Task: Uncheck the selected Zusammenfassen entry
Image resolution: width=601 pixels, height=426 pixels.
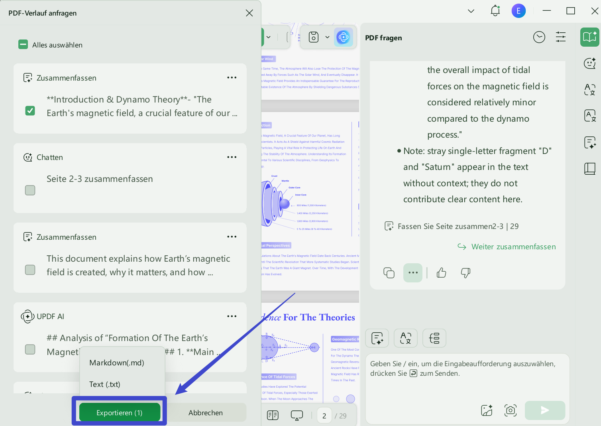Action: click(x=30, y=111)
